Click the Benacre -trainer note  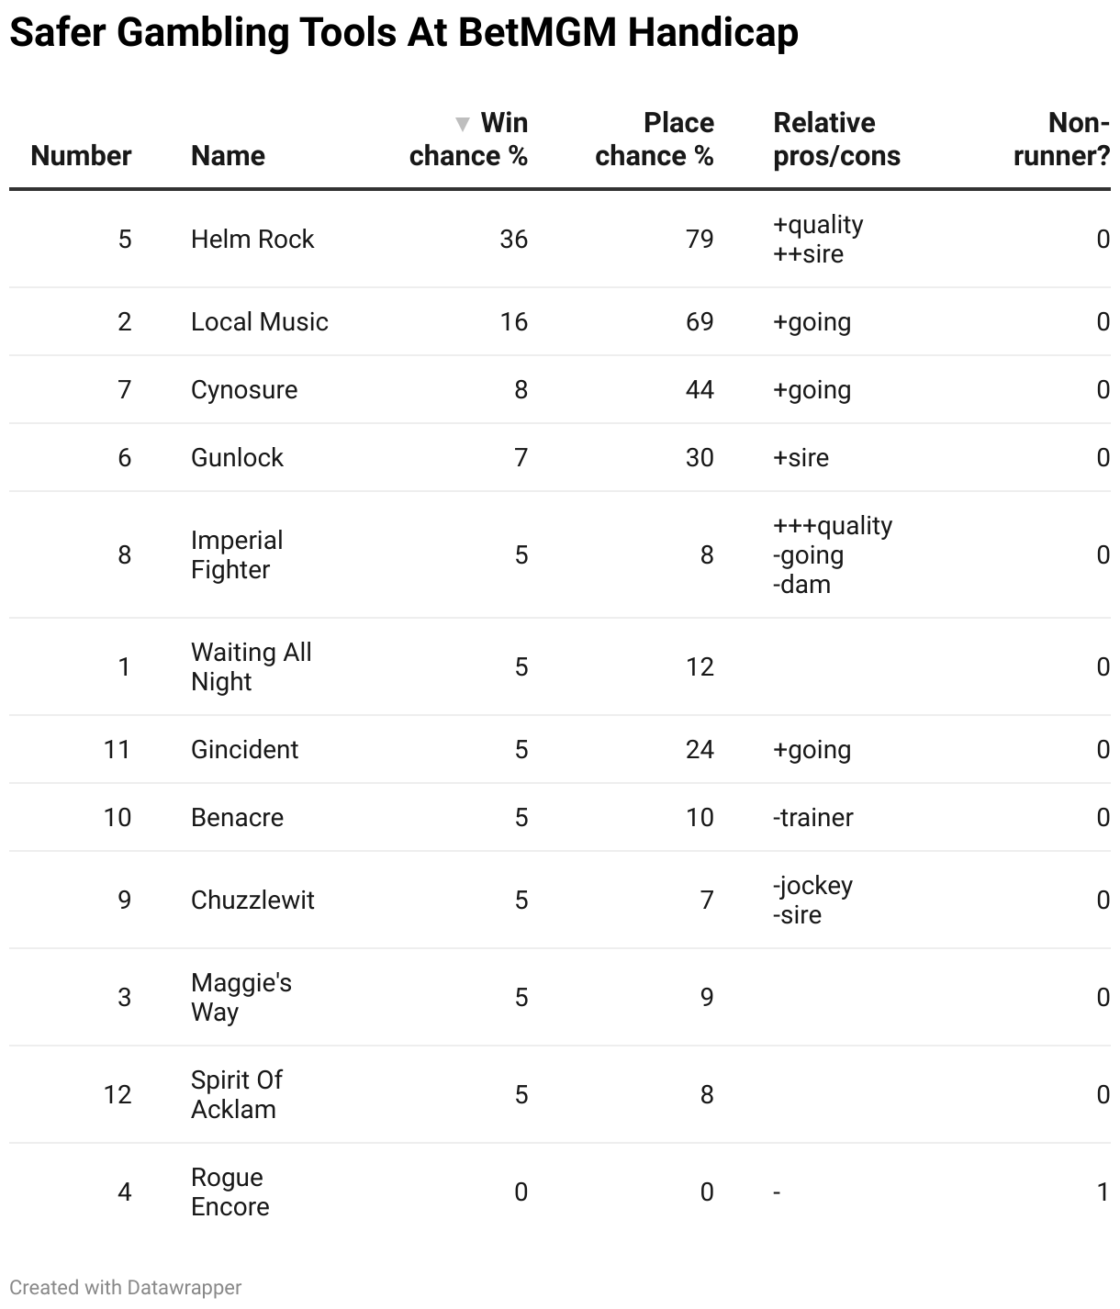[x=813, y=818]
